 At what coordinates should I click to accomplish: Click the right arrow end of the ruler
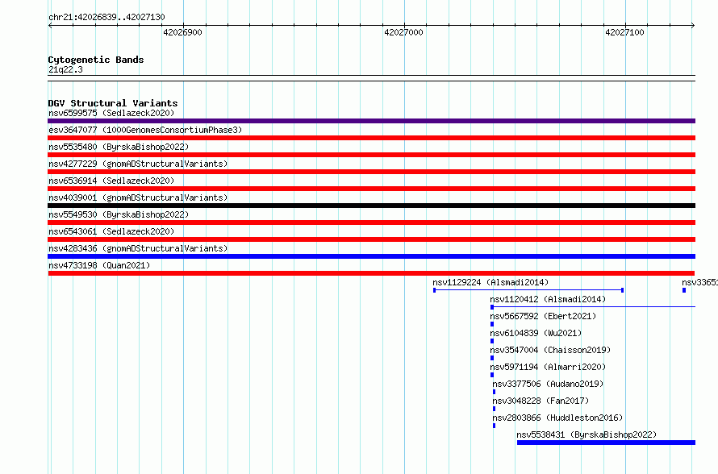pos(693,25)
